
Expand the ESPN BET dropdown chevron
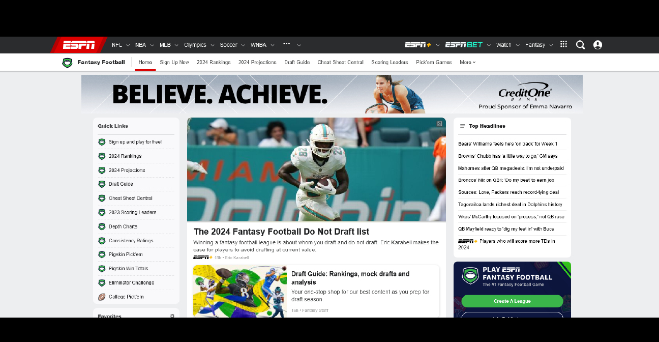point(489,45)
